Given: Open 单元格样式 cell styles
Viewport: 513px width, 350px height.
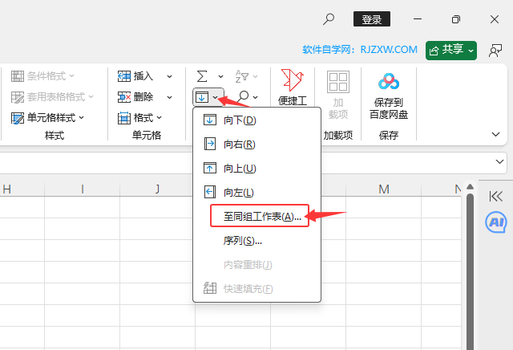Looking at the screenshot, I should [47, 118].
